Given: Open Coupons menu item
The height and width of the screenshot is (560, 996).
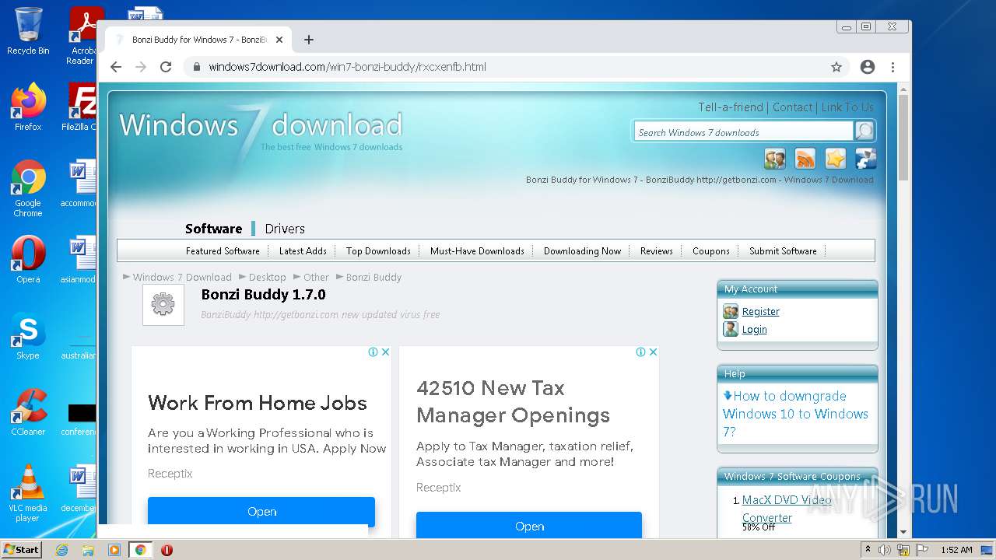Looking at the screenshot, I should tap(711, 251).
